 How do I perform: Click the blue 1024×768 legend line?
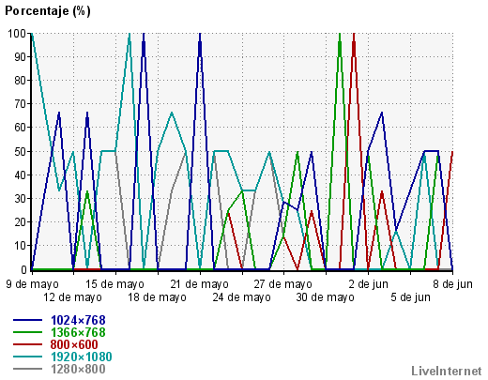point(27,320)
